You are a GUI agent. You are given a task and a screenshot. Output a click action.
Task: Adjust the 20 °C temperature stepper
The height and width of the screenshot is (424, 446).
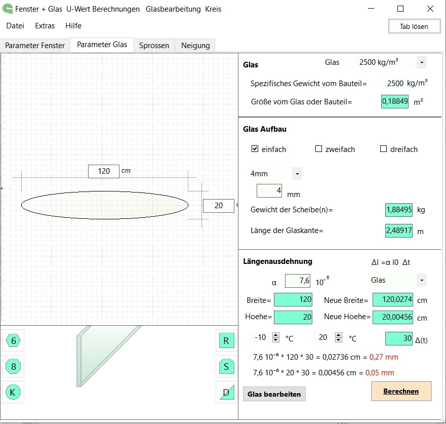pyautogui.click(x=339, y=337)
